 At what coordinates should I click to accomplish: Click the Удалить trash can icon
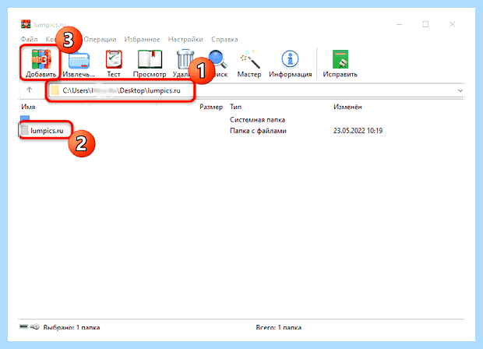(x=184, y=59)
